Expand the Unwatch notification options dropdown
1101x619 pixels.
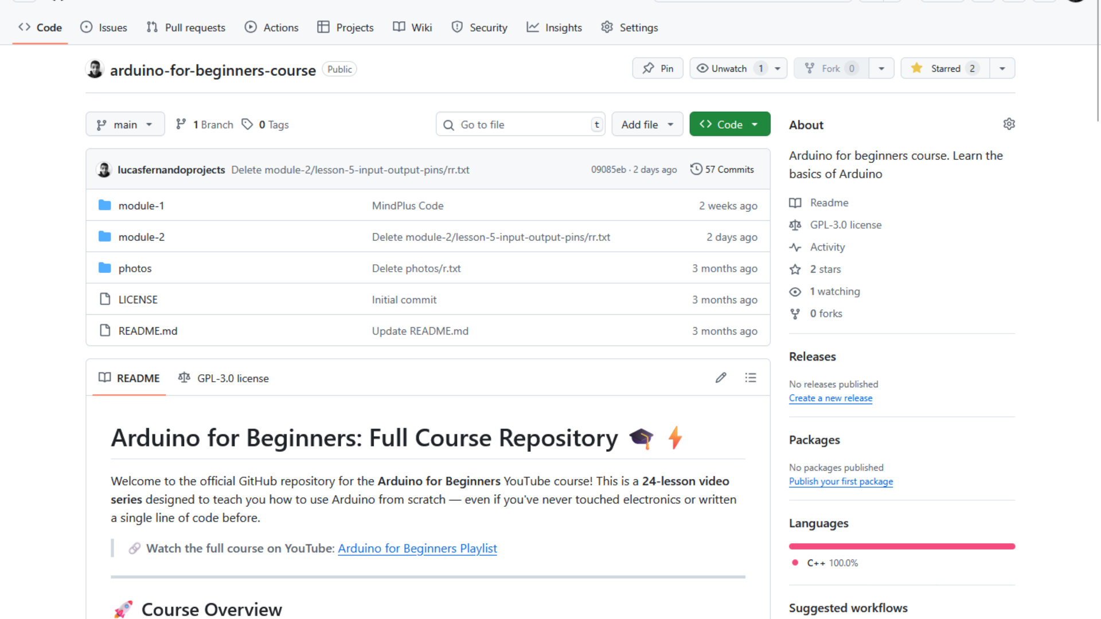tap(778, 68)
